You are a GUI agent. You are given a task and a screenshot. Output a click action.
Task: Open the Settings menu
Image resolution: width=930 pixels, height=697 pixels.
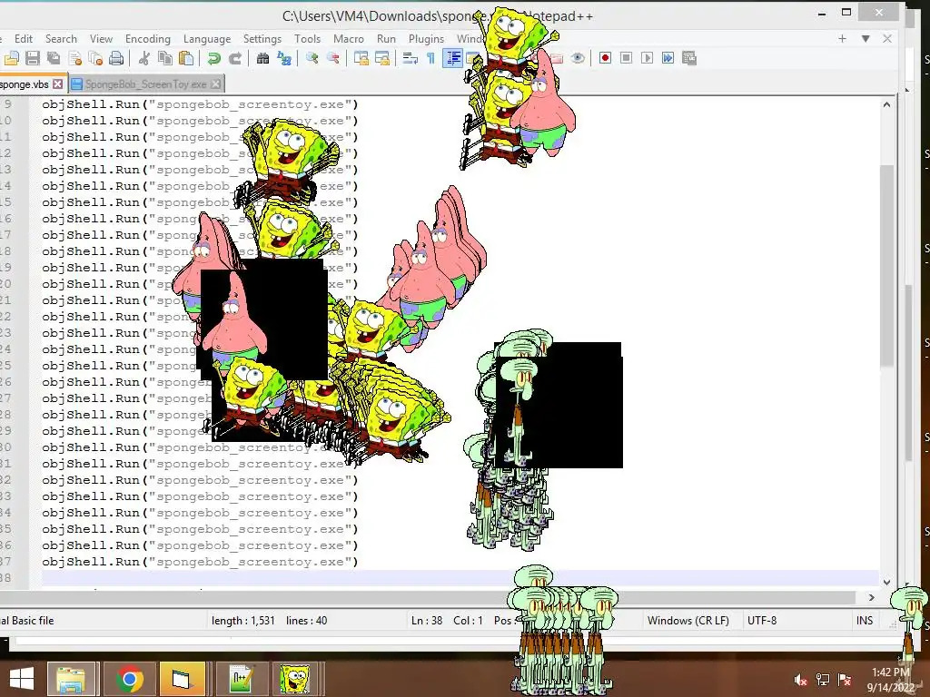(262, 38)
